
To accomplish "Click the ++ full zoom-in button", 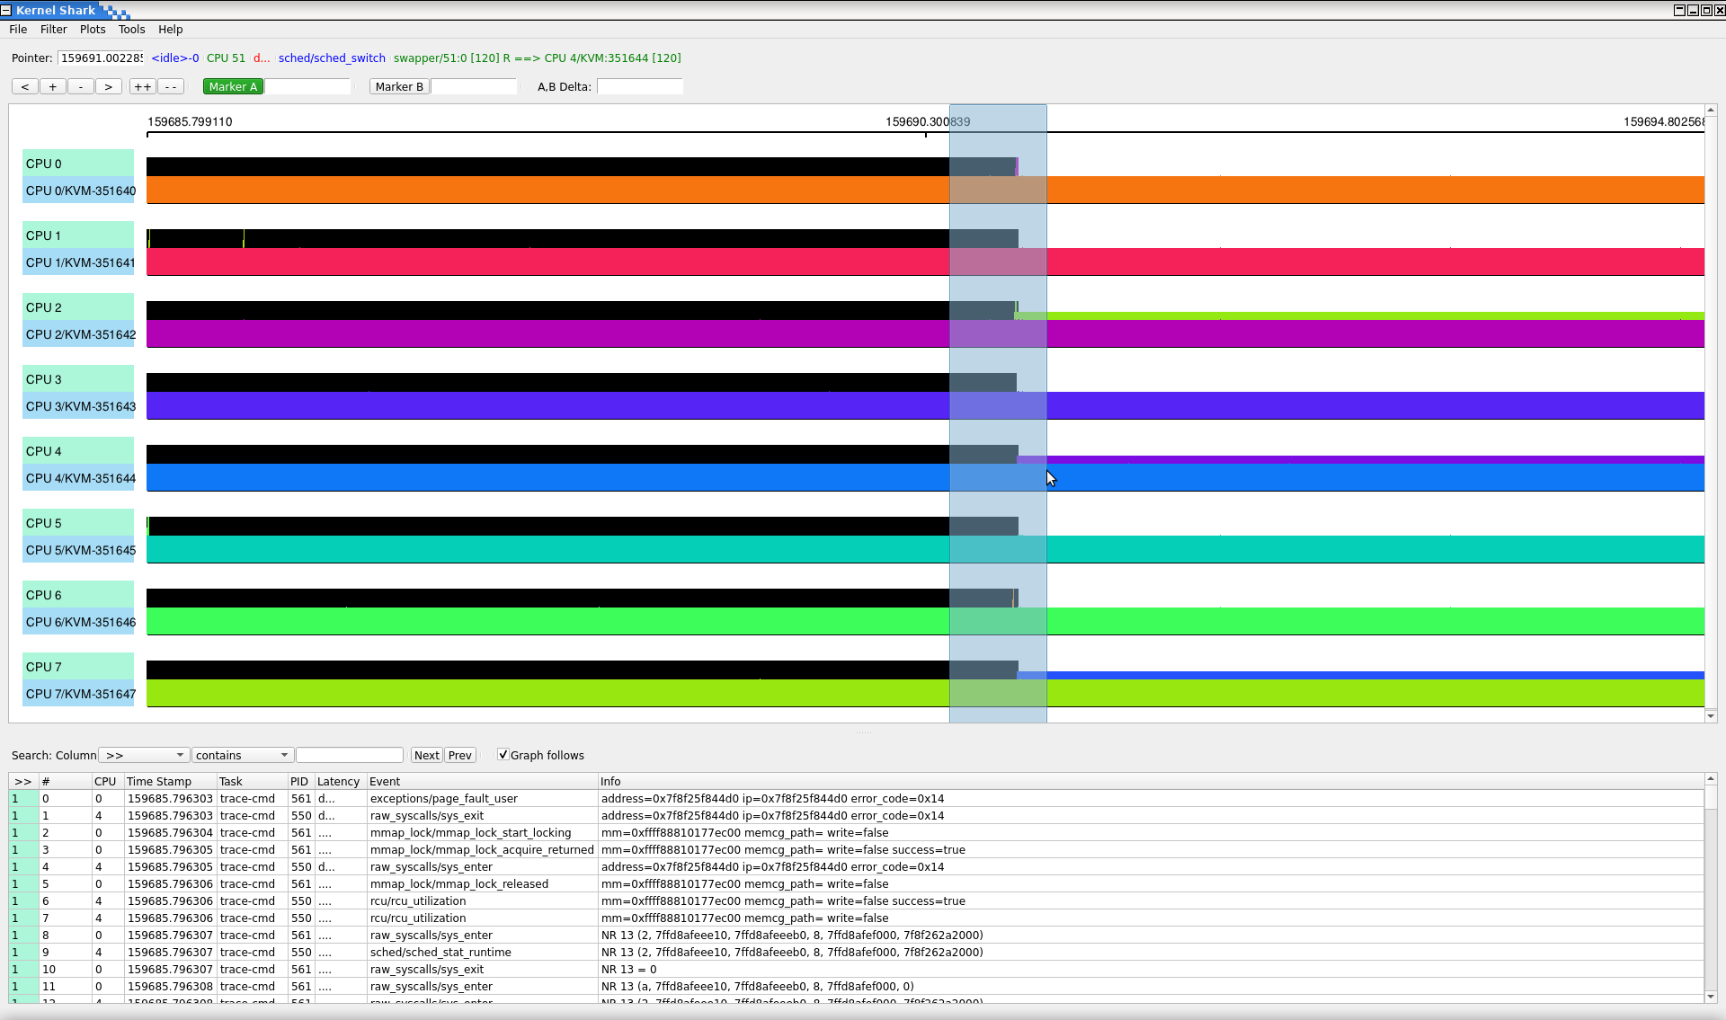I will (141, 86).
